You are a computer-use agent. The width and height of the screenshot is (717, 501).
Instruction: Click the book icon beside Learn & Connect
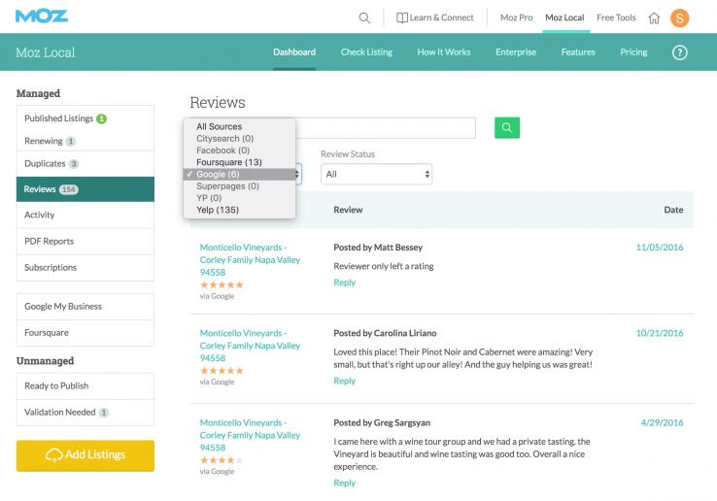coord(402,17)
